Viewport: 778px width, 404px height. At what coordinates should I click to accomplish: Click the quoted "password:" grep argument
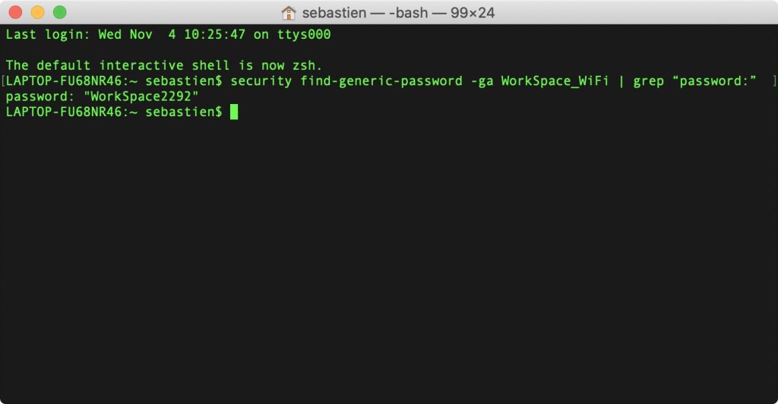714,81
